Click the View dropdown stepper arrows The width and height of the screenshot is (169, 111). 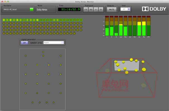(x=129, y=9)
